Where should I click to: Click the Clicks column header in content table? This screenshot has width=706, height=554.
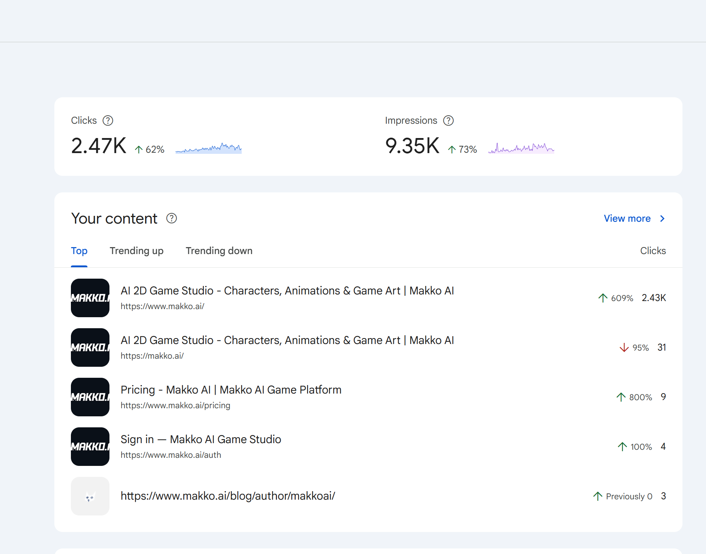[653, 251]
